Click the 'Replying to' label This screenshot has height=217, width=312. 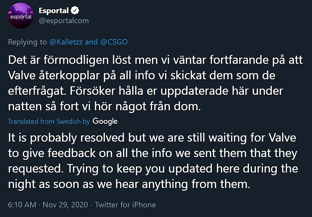[27, 42]
